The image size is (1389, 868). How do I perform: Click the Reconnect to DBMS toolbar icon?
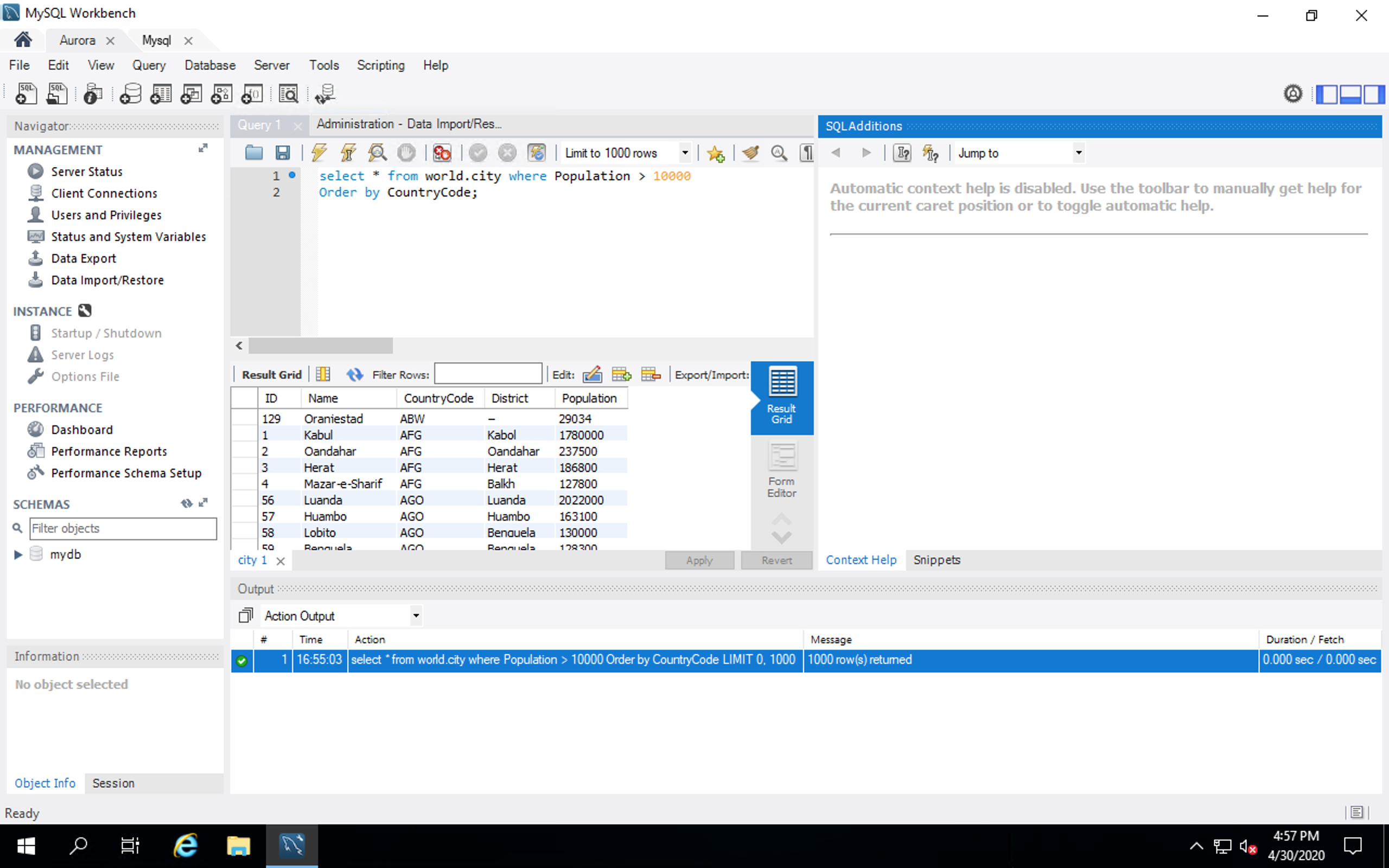(324, 94)
